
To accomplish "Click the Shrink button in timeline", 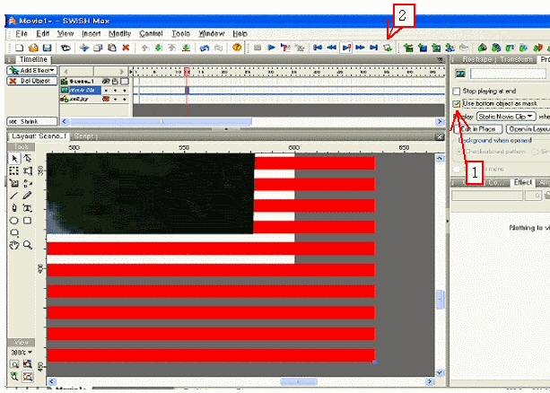I will 31,122.
